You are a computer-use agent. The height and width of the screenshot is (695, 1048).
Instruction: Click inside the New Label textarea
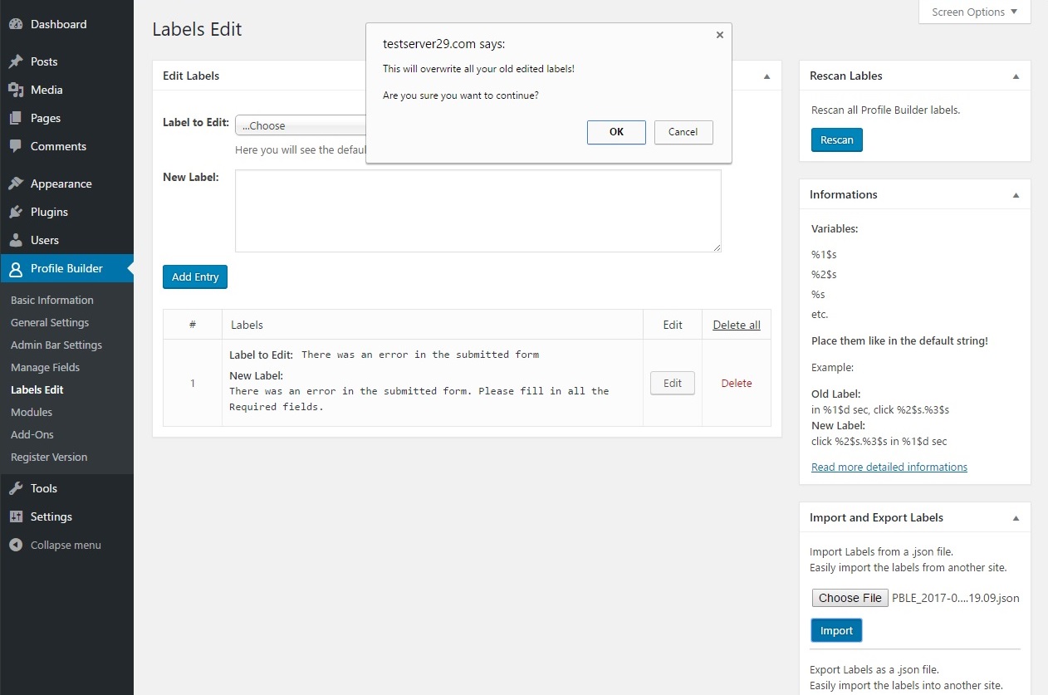pyautogui.click(x=478, y=211)
